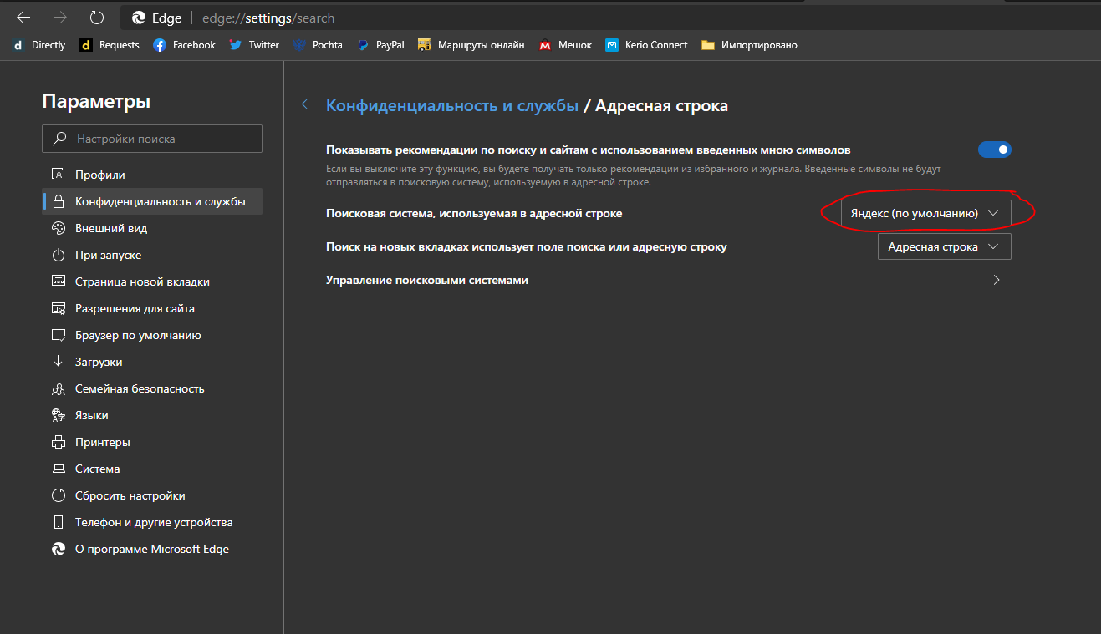The width and height of the screenshot is (1101, 634).
Task: Open О программе Microsoft Edge page
Action: coord(151,549)
